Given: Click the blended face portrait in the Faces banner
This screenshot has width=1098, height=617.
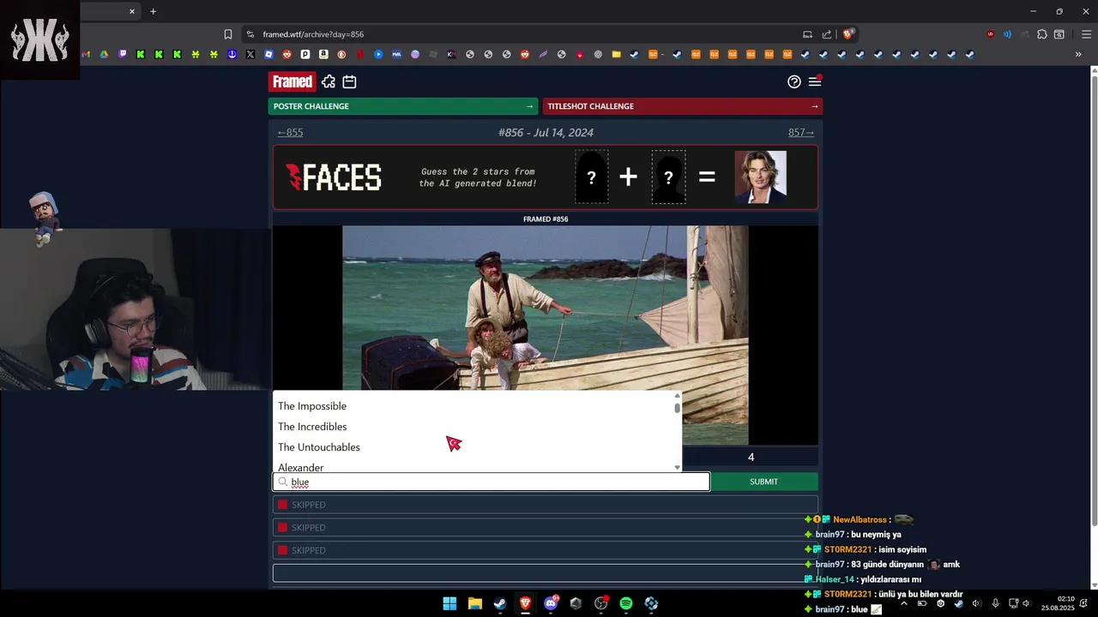Looking at the screenshot, I should (x=760, y=177).
